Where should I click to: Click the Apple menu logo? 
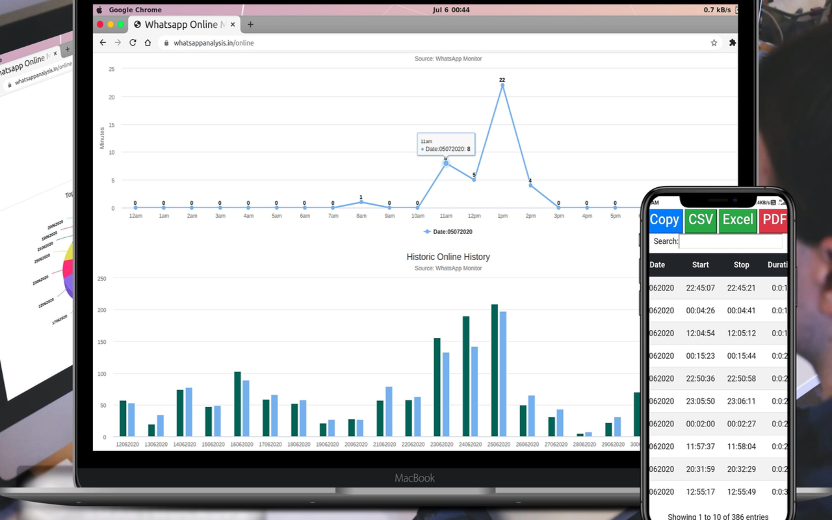click(x=99, y=10)
